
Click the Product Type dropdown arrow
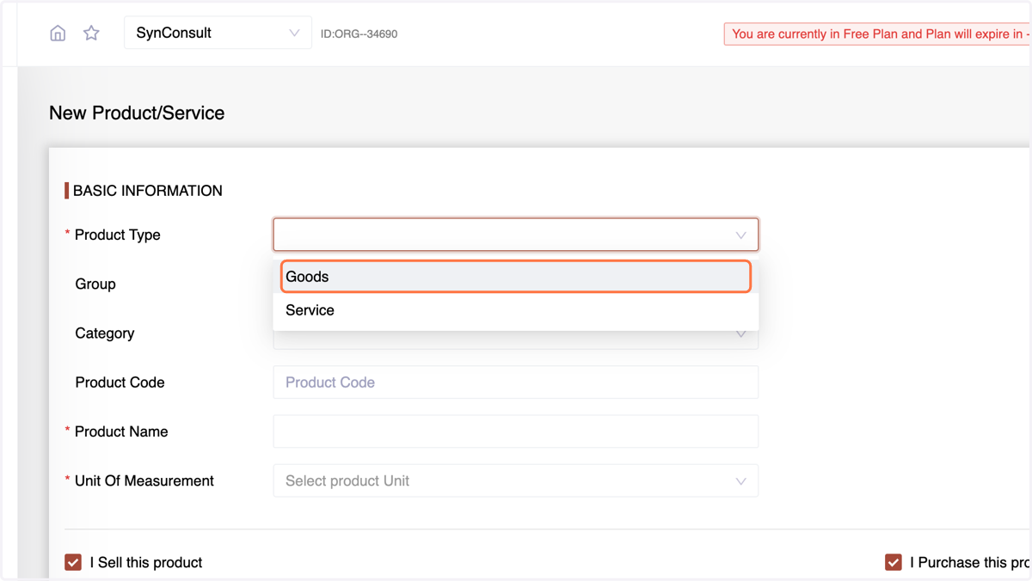[740, 235]
